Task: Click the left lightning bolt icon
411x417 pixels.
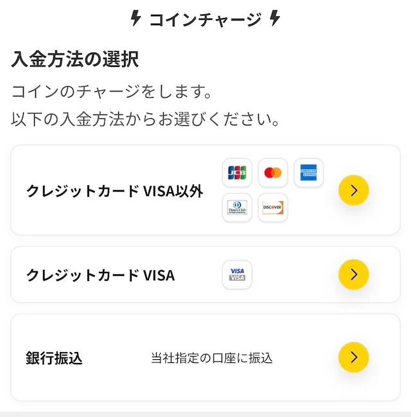Action: tap(136, 19)
